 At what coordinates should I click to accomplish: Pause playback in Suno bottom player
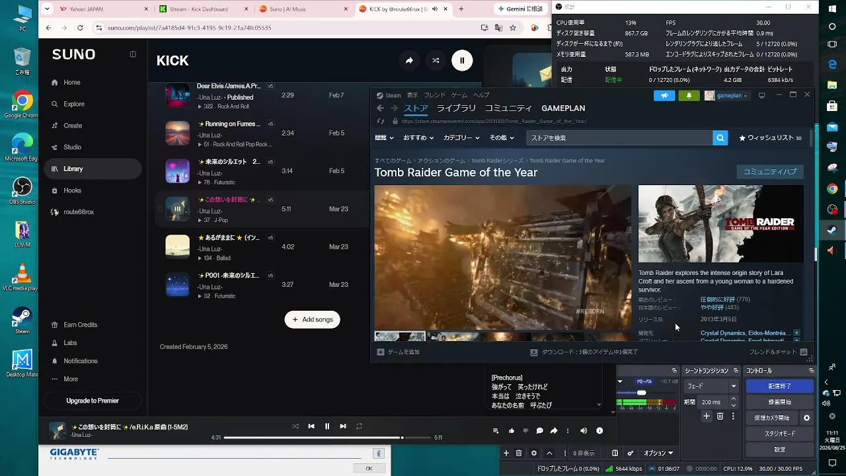[327, 426]
